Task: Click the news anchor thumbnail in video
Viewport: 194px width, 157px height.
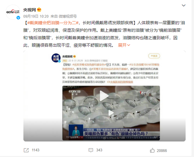Action: [x=76, y=131]
